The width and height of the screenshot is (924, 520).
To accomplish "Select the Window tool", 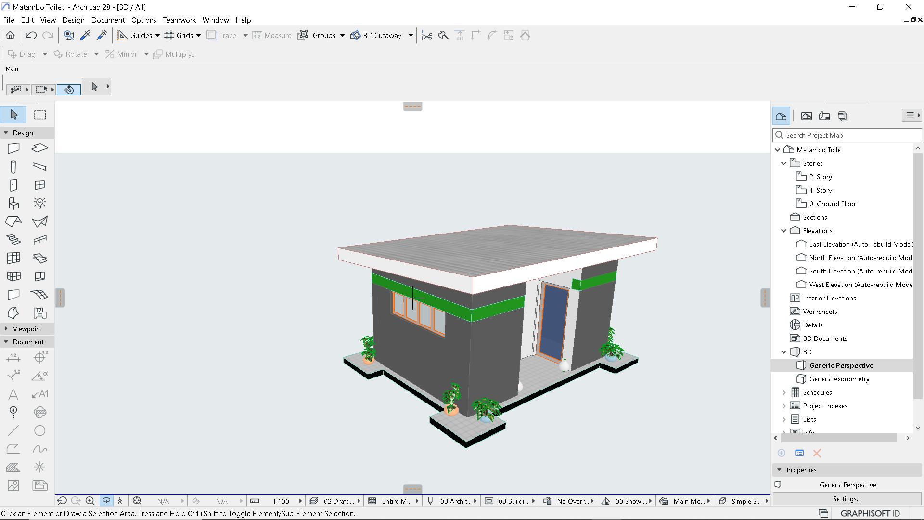I will coord(40,185).
